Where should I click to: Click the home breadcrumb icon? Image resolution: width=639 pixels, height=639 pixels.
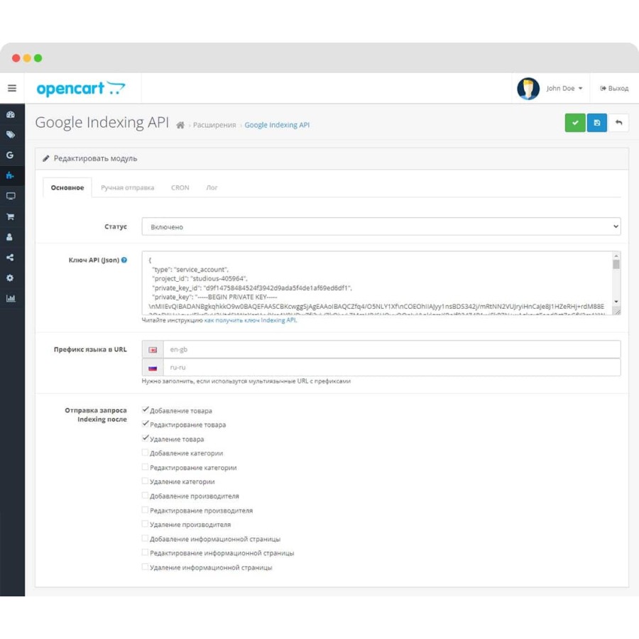180,125
